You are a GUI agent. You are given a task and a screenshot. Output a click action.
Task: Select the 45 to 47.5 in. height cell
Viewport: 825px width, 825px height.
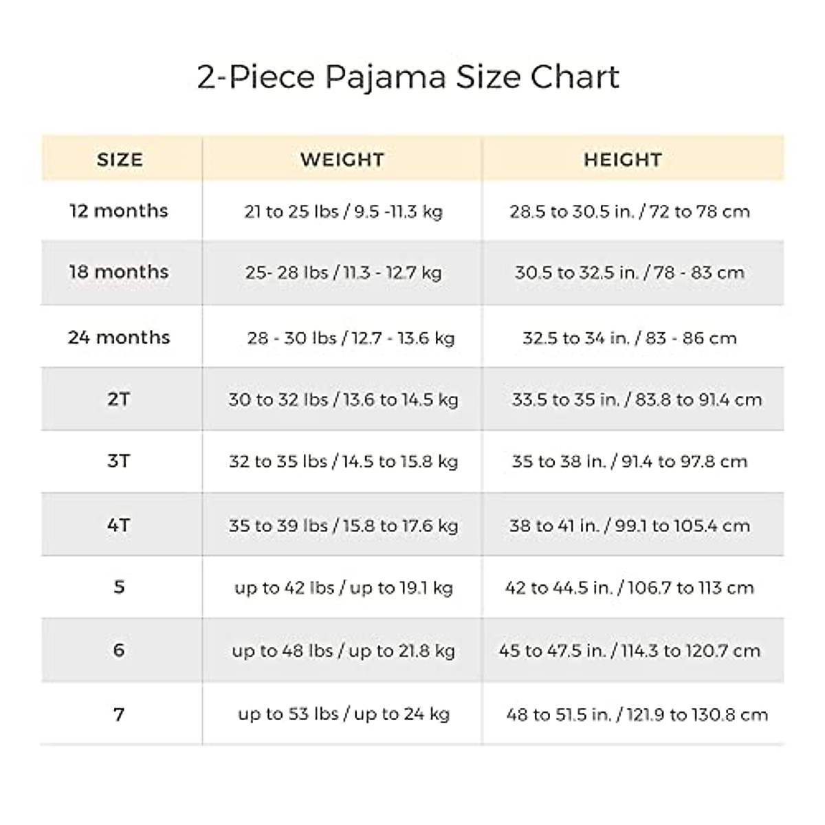(630, 650)
